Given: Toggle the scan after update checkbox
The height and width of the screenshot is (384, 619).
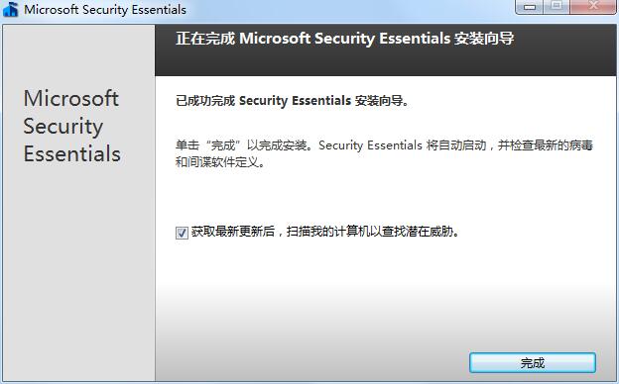Looking at the screenshot, I should [x=182, y=233].
